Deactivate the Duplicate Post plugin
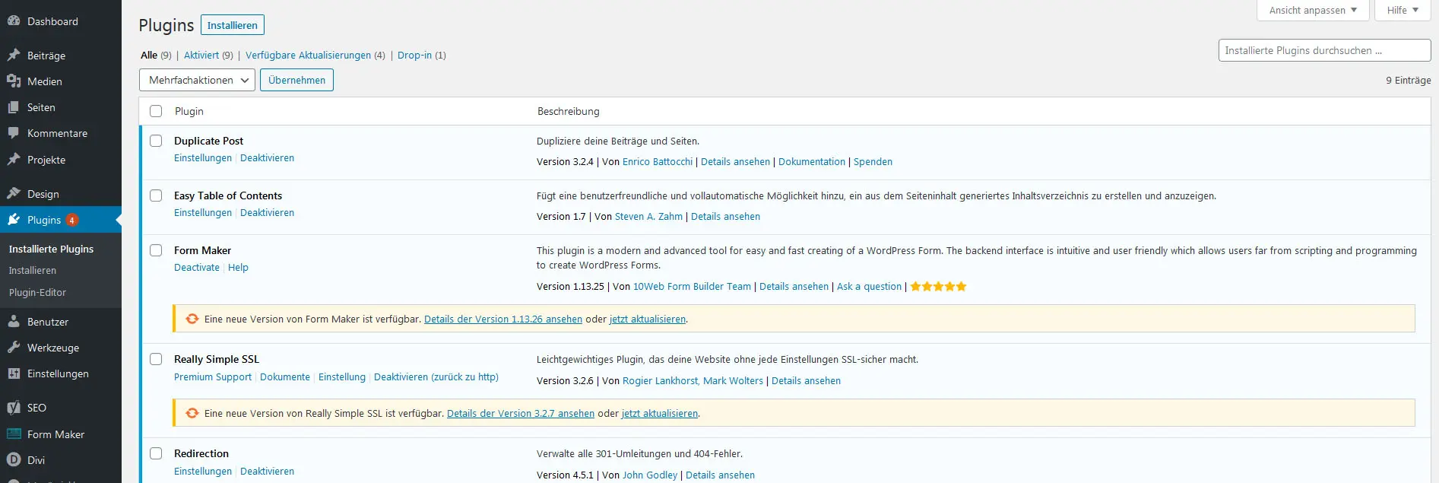1439x483 pixels. click(267, 158)
